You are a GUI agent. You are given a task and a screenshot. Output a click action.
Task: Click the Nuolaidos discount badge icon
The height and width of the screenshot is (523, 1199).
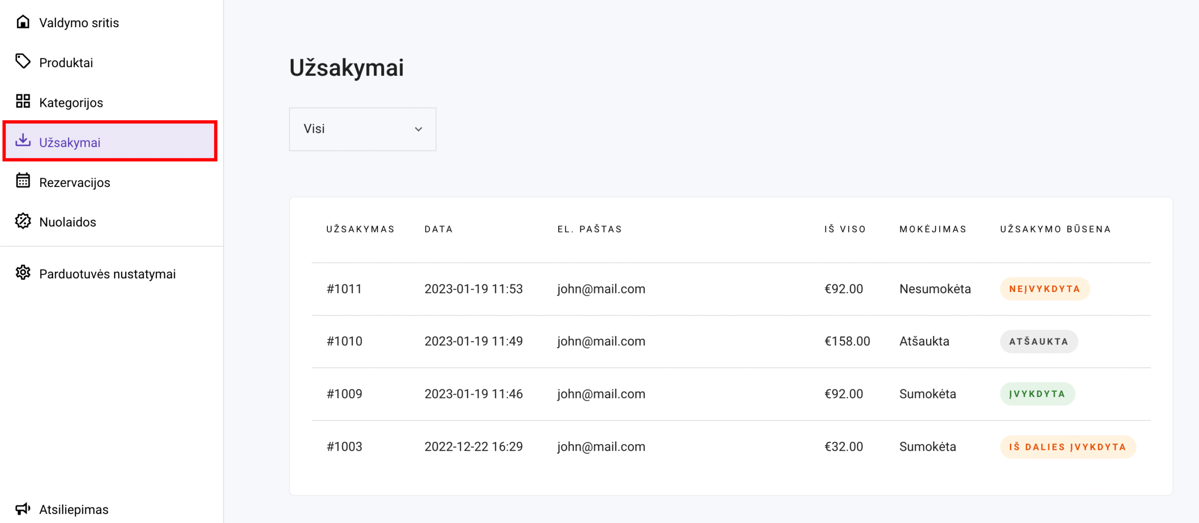click(23, 222)
